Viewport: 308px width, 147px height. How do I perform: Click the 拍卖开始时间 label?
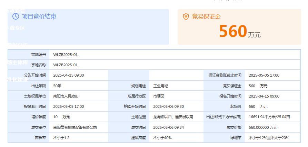click(135, 106)
